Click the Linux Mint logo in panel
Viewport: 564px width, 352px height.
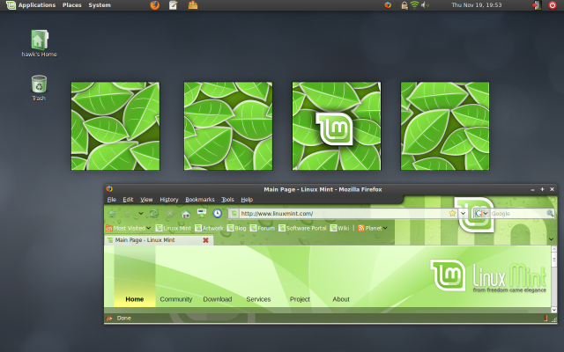[11, 5]
